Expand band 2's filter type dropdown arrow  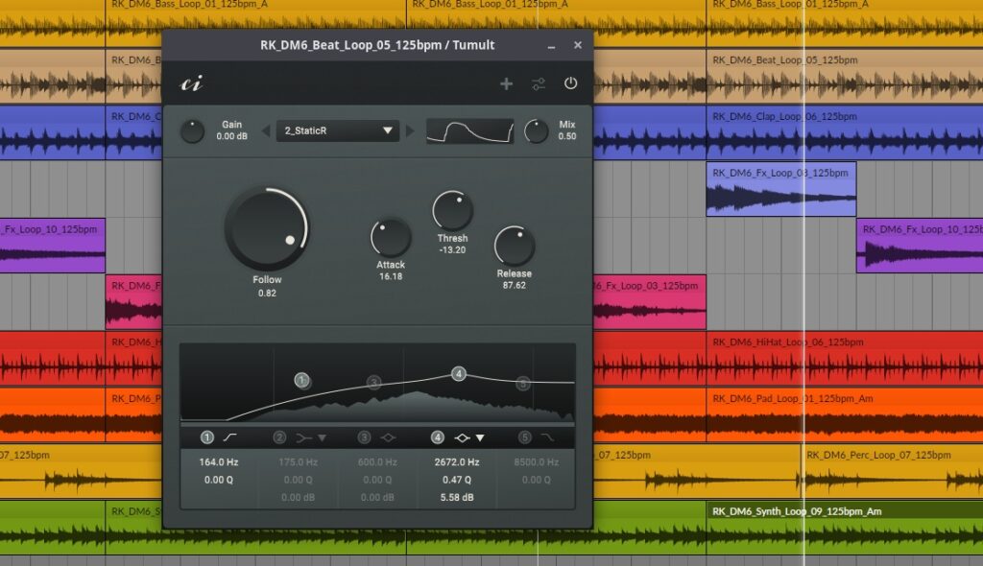click(x=321, y=436)
